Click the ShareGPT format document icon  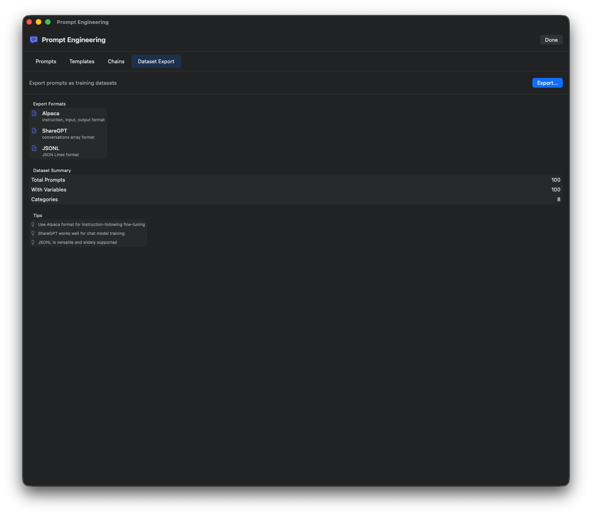(x=34, y=131)
